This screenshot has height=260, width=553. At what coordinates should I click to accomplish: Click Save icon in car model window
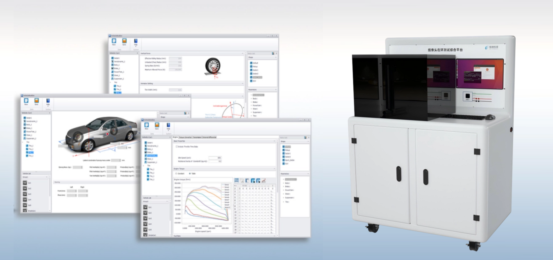36,101
